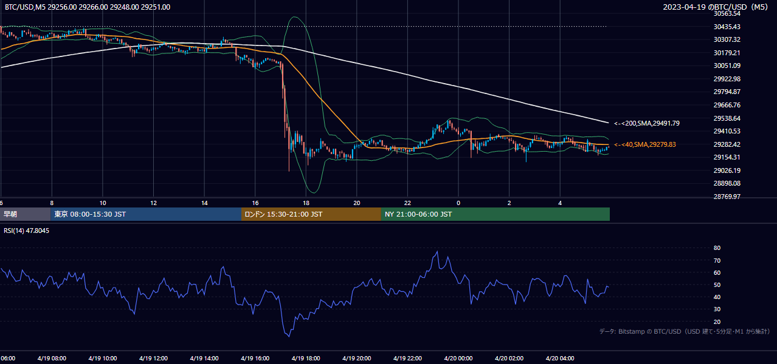Click the BTC/USD,M5 OHLC header text
This screenshot has width=777, height=364.
click(88, 7)
